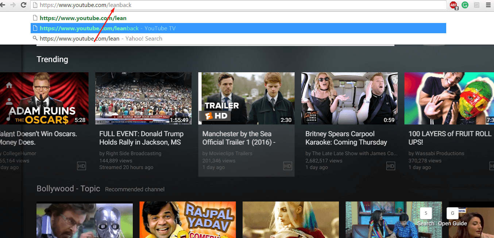Open Britney Spears Carpool Karaoke thumbnail
The image size is (494, 238).
[x=349, y=99]
